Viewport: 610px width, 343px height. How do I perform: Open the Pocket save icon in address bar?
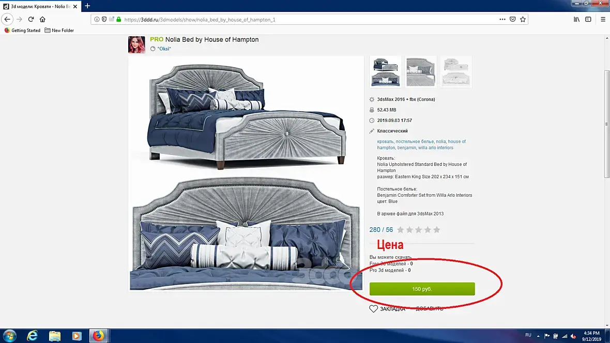[513, 20]
